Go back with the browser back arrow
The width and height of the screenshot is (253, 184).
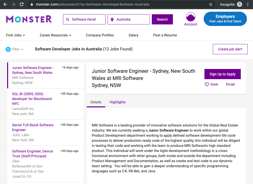tap(5, 4)
